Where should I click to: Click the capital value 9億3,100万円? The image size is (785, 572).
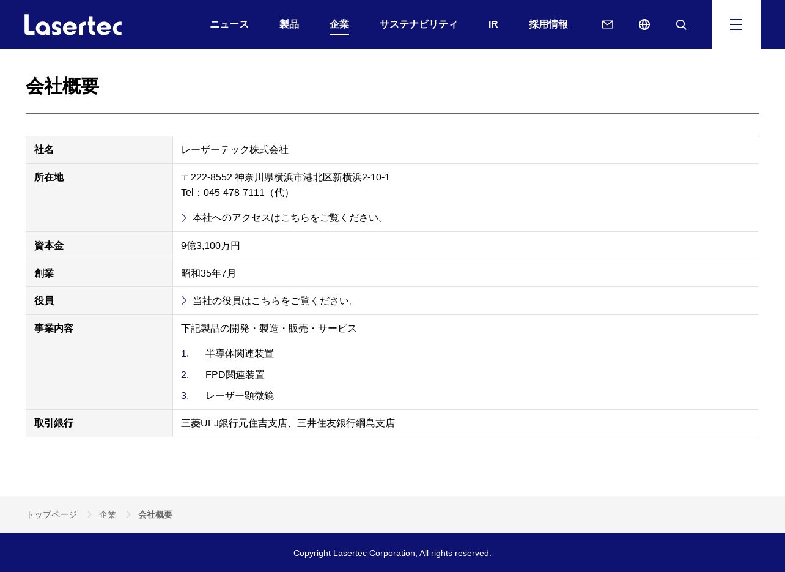(211, 246)
